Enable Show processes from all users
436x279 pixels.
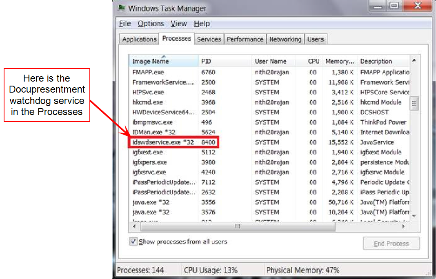point(133,241)
